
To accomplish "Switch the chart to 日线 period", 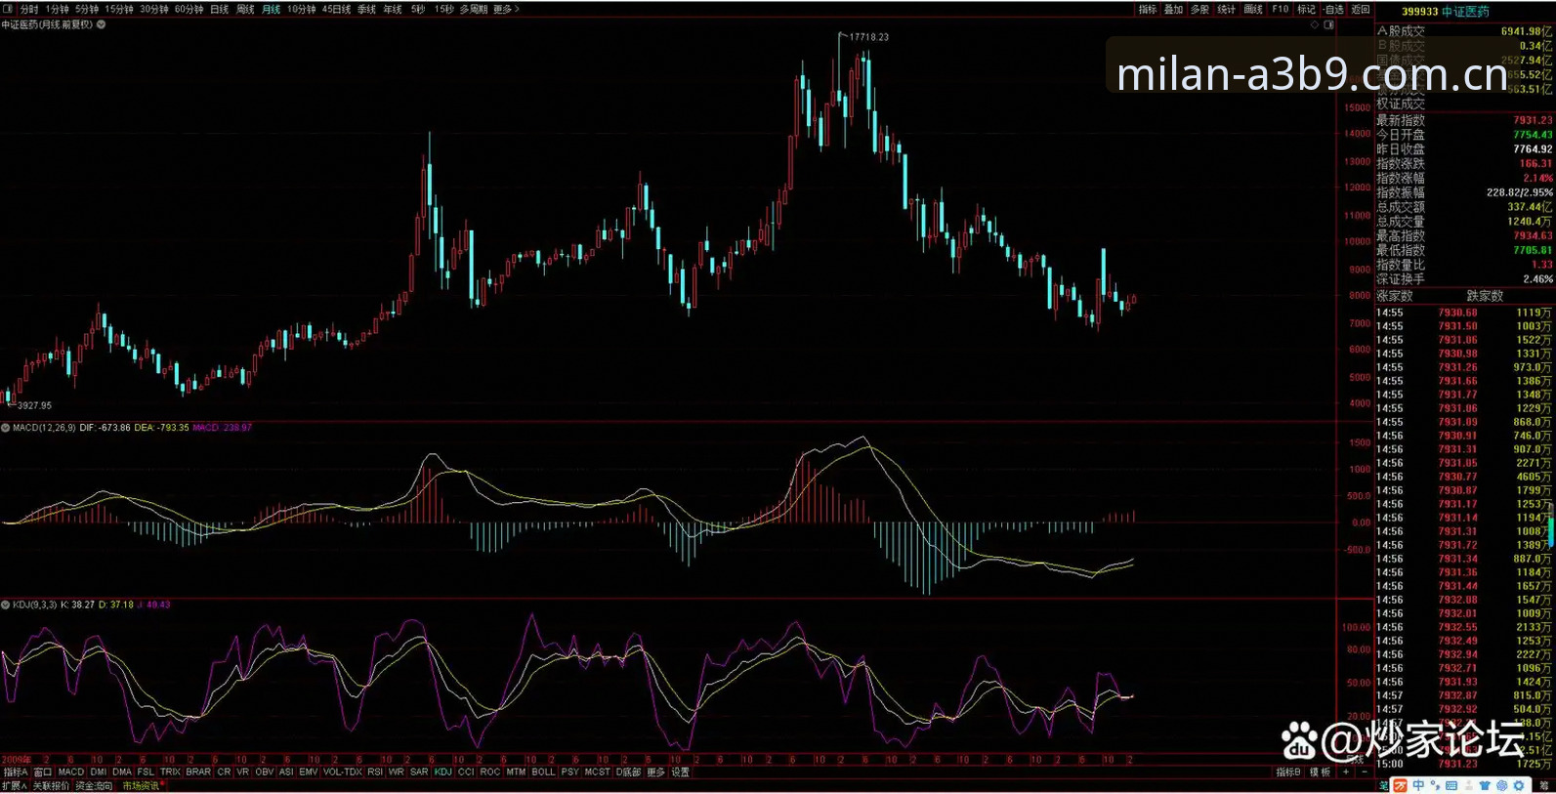I will pyautogui.click(x=220, y=9).
